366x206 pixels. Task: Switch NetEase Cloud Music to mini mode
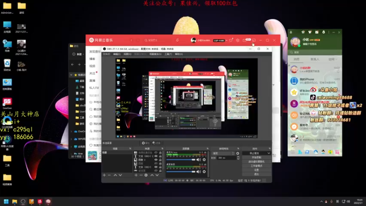point(254,40)
